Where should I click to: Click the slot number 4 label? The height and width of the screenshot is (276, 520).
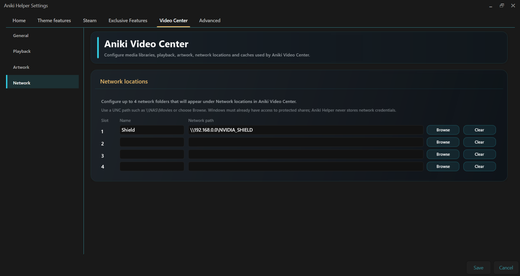coord(103,167)
